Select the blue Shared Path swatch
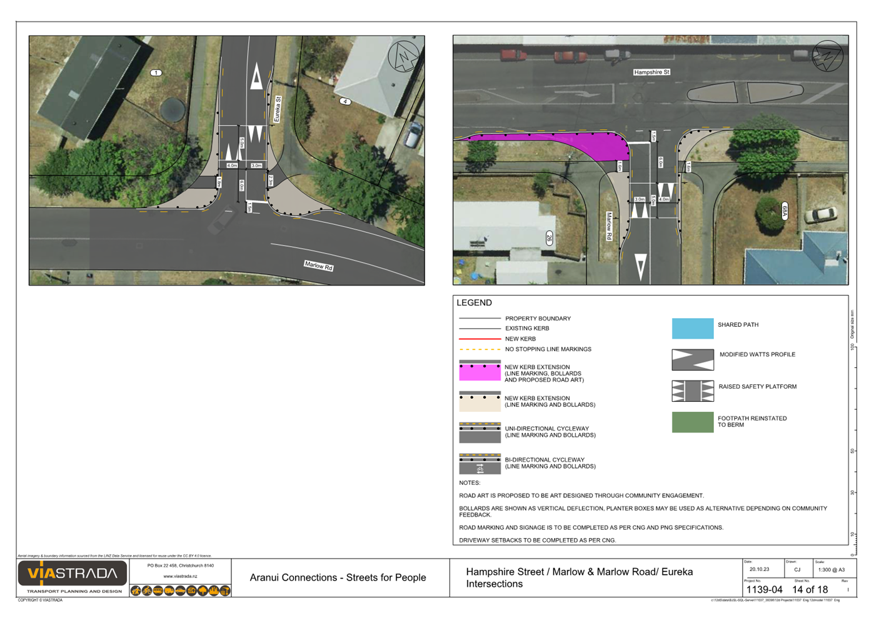The width and height of the screenshot is (874, 618). click(692, 329)
